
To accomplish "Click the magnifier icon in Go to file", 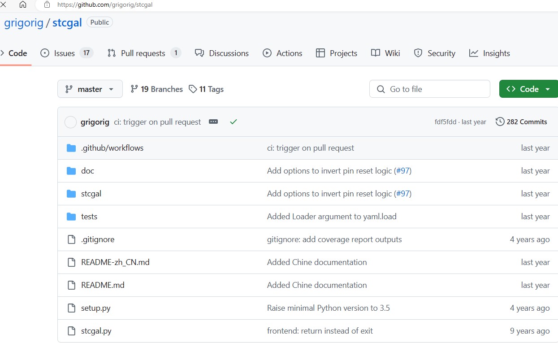I will click(381, 89).
